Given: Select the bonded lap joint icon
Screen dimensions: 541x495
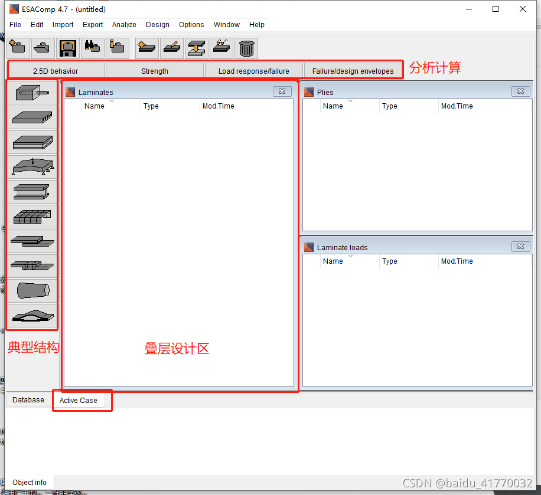Looking at the screenshot, I should click(32, 242).
